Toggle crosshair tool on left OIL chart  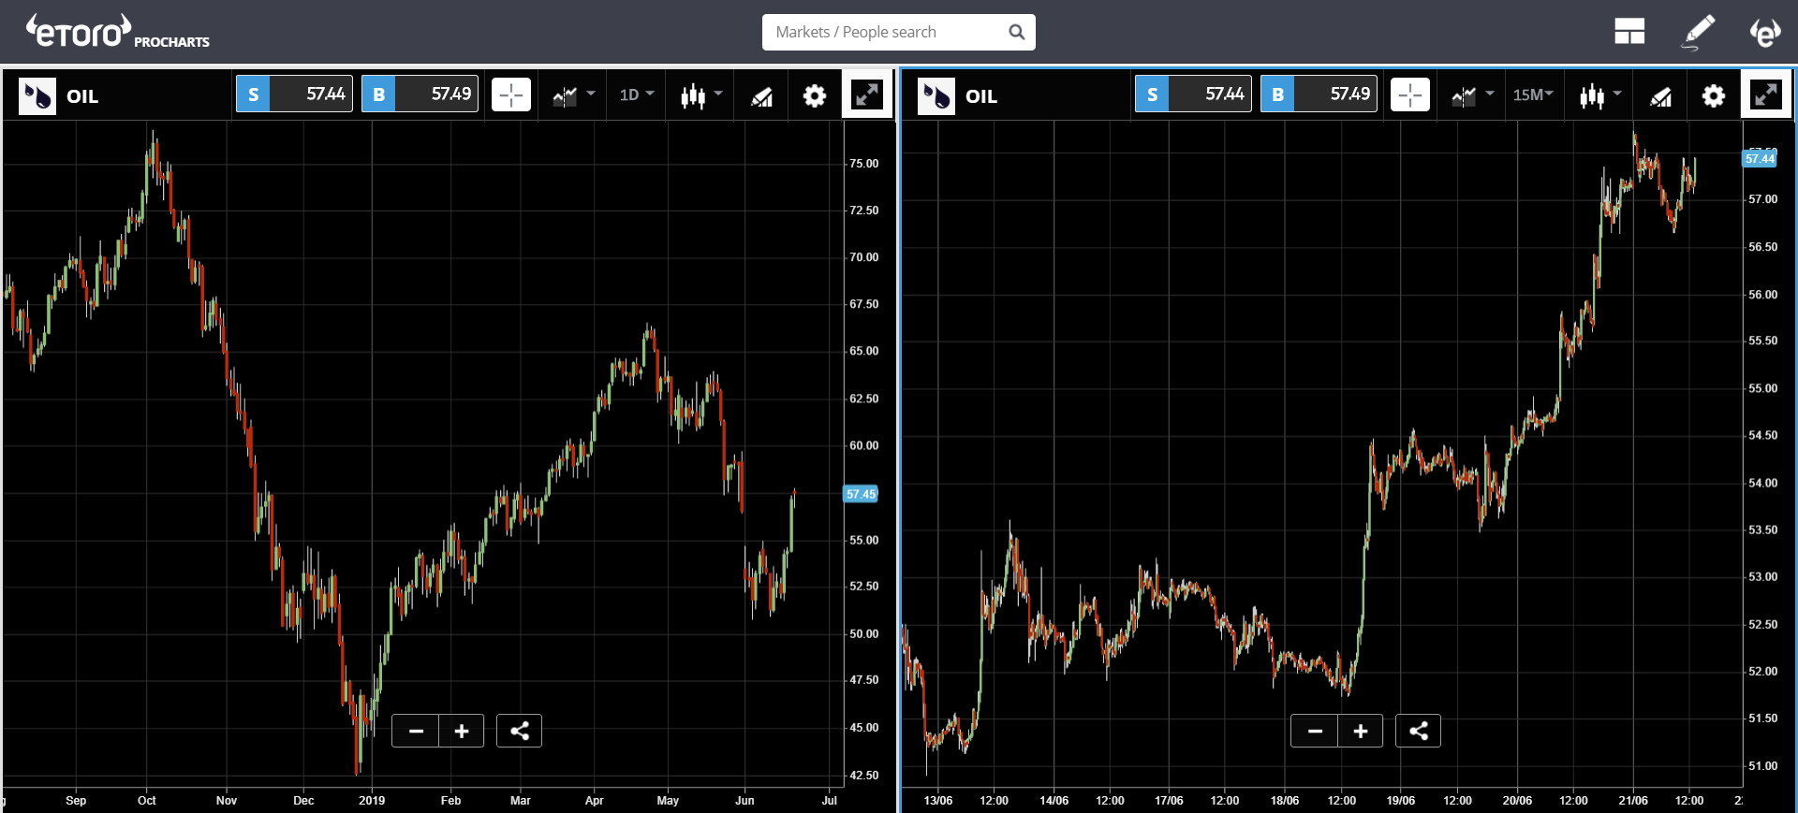pyautogui.click(x=511, y=94)
